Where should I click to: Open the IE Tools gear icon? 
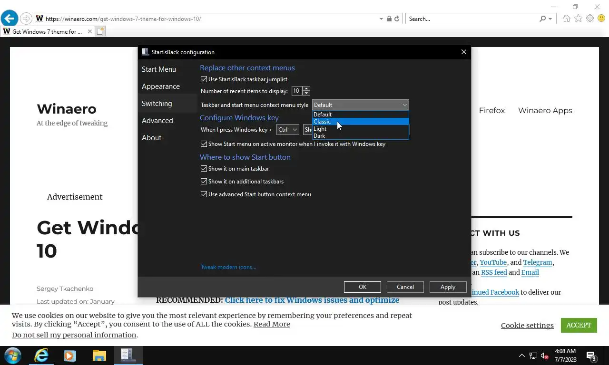[x=590, y=19]
